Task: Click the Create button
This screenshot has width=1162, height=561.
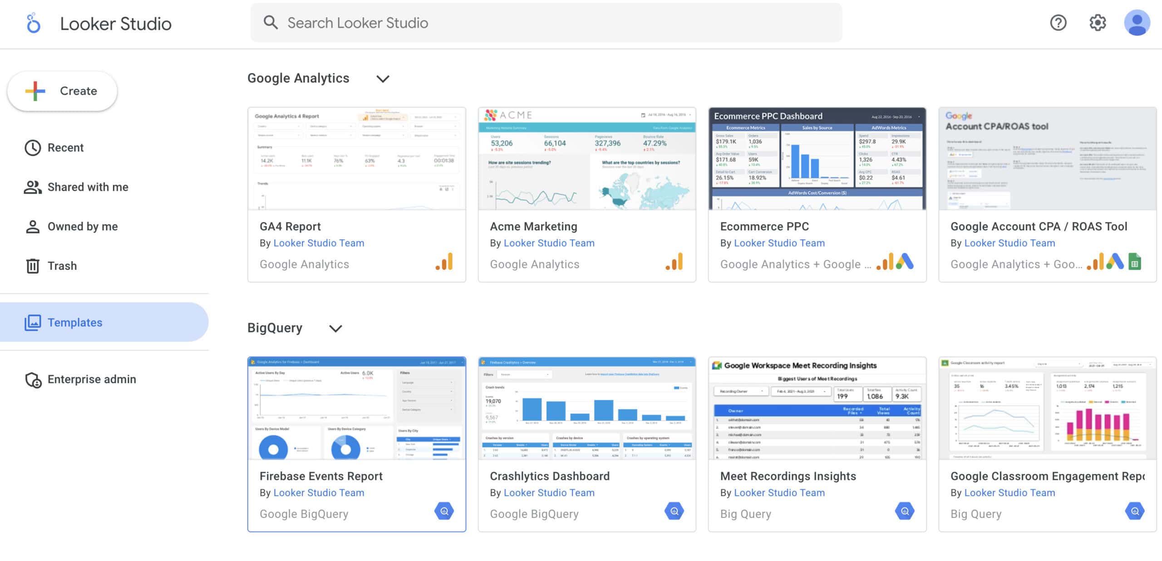Action: [x=62, y=91]
